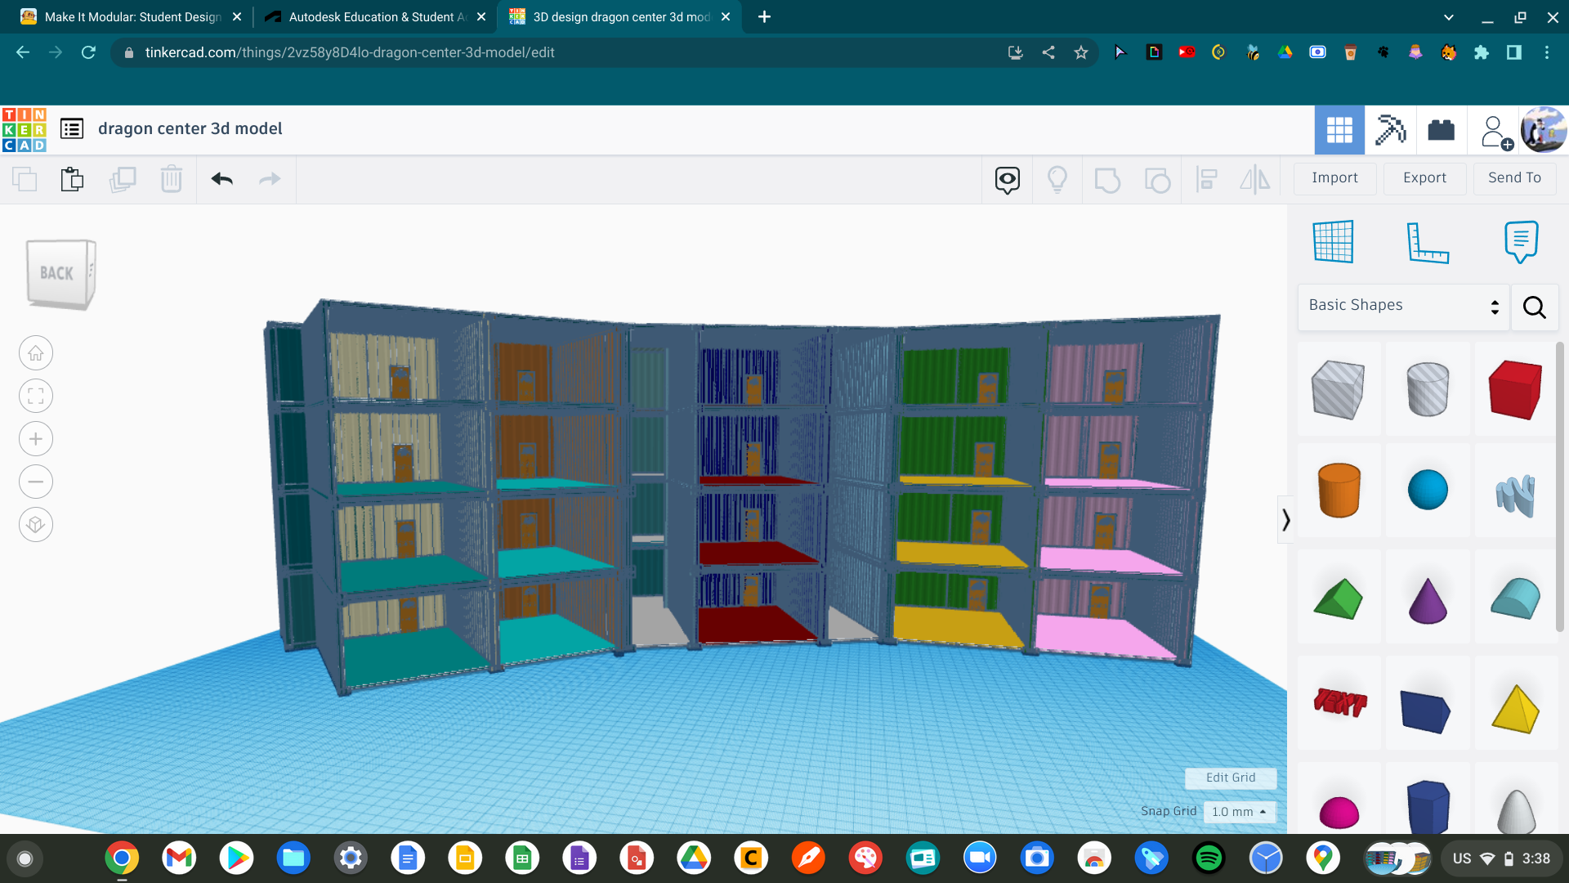Open the design list icon
Image resolution: width=1569 pixels, height=883 pixels.
point(72,128)
